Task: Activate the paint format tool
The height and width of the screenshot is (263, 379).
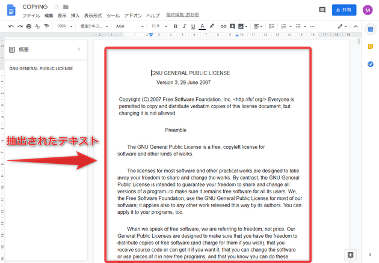Action: pyautogui.click(x=46, y=26)
